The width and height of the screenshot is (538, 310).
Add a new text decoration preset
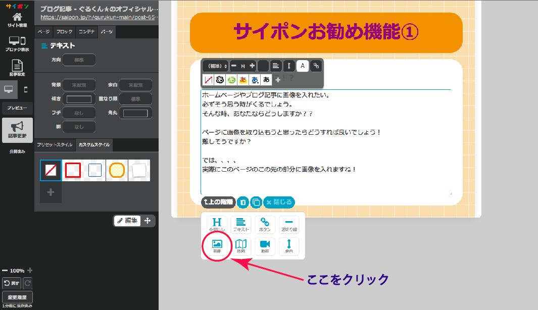tap(278, 80)
